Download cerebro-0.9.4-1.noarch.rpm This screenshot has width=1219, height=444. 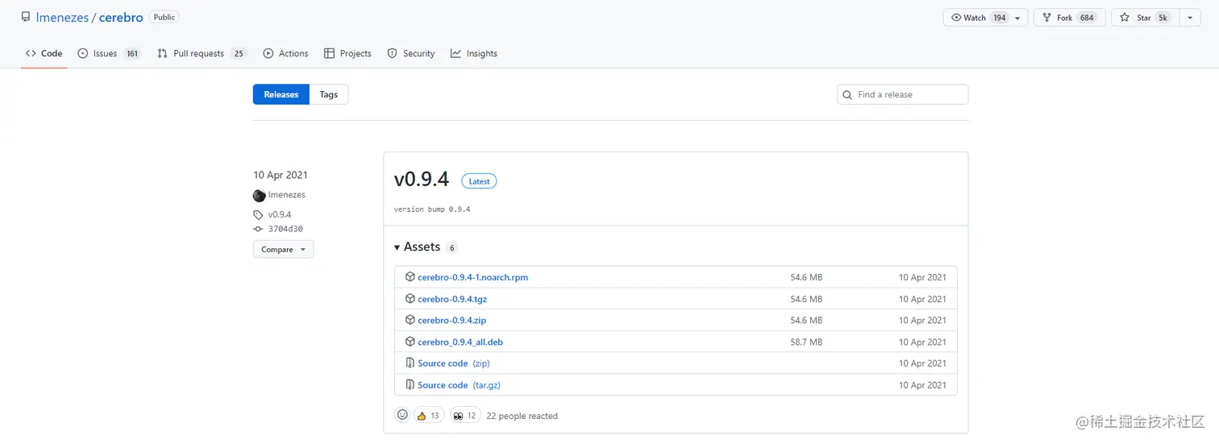472,277
